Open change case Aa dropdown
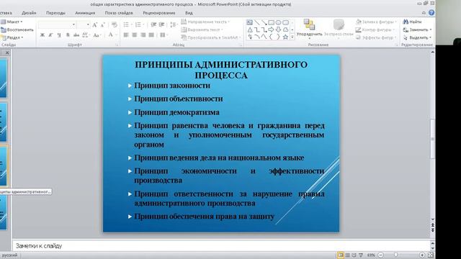Image resolution: width=461 pixels, height=259 pixels. 97,35
